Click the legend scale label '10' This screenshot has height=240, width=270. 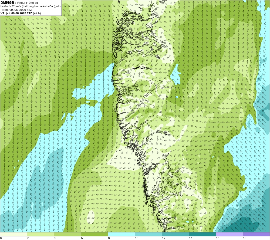click(x=137, y=238)
